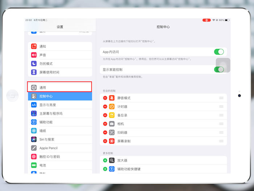Tap the 静音模式 bell icon
The width and height of the screenshot is (254, 191).
(x=112, y=98)
